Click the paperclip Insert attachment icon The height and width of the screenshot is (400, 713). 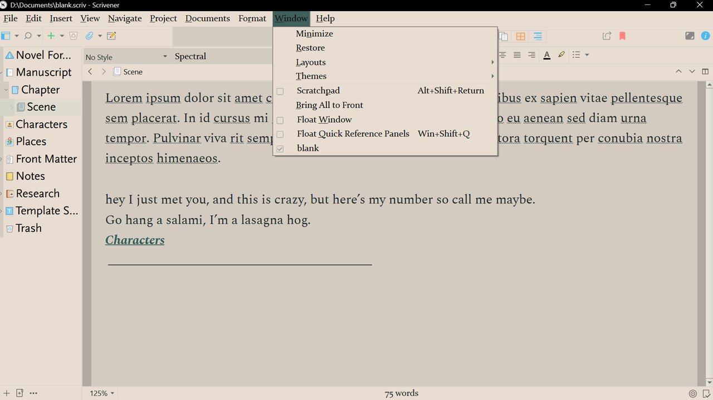click(x=89, y=36)
